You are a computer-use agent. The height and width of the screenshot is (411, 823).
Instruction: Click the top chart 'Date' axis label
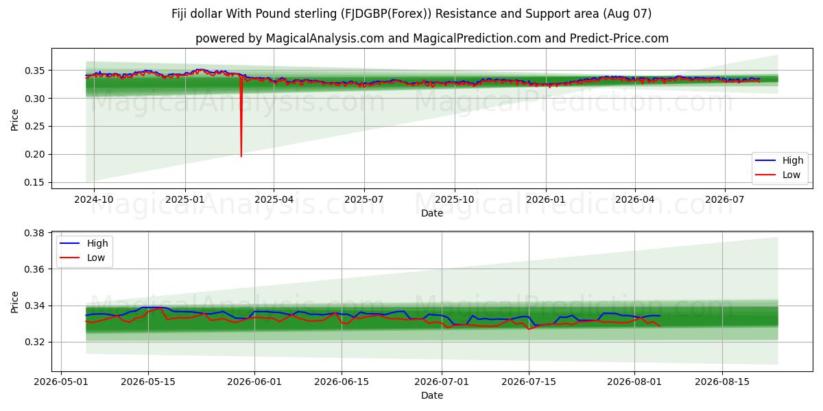432,213
